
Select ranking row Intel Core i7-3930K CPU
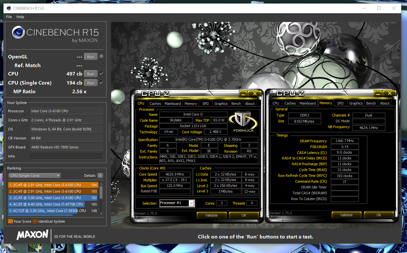(53, 211)
